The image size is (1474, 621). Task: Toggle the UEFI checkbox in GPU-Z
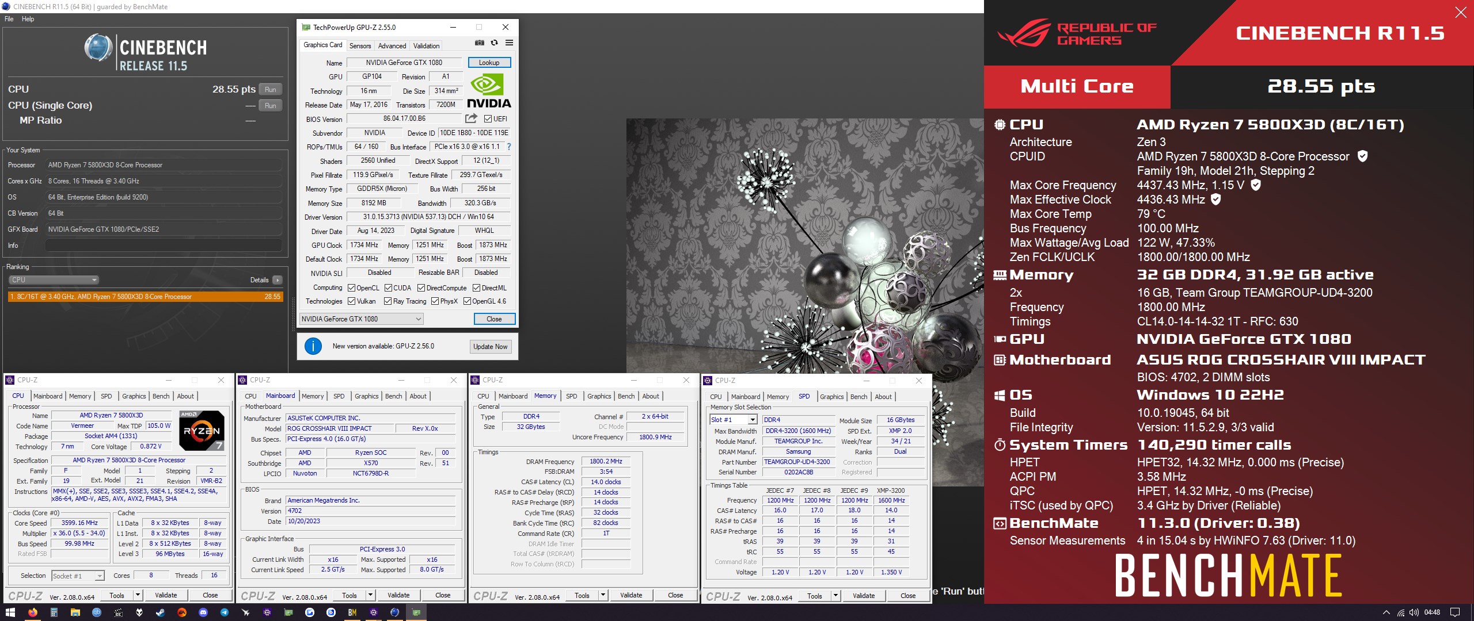(488, 119)
